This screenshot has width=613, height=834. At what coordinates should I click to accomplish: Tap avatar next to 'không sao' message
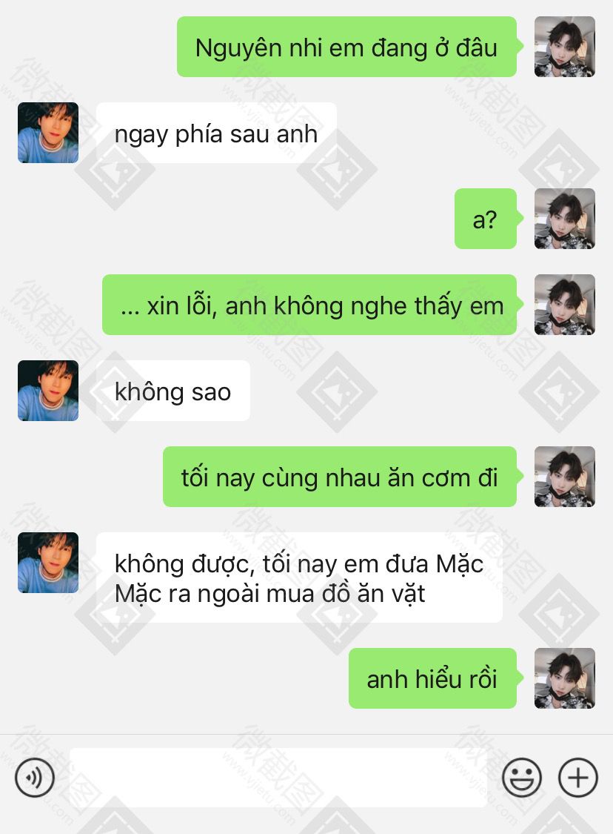(x=48, y=391)
